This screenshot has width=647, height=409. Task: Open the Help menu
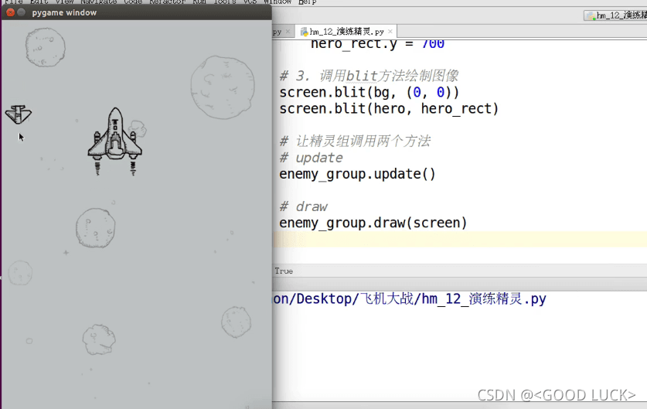click(308, 2)
